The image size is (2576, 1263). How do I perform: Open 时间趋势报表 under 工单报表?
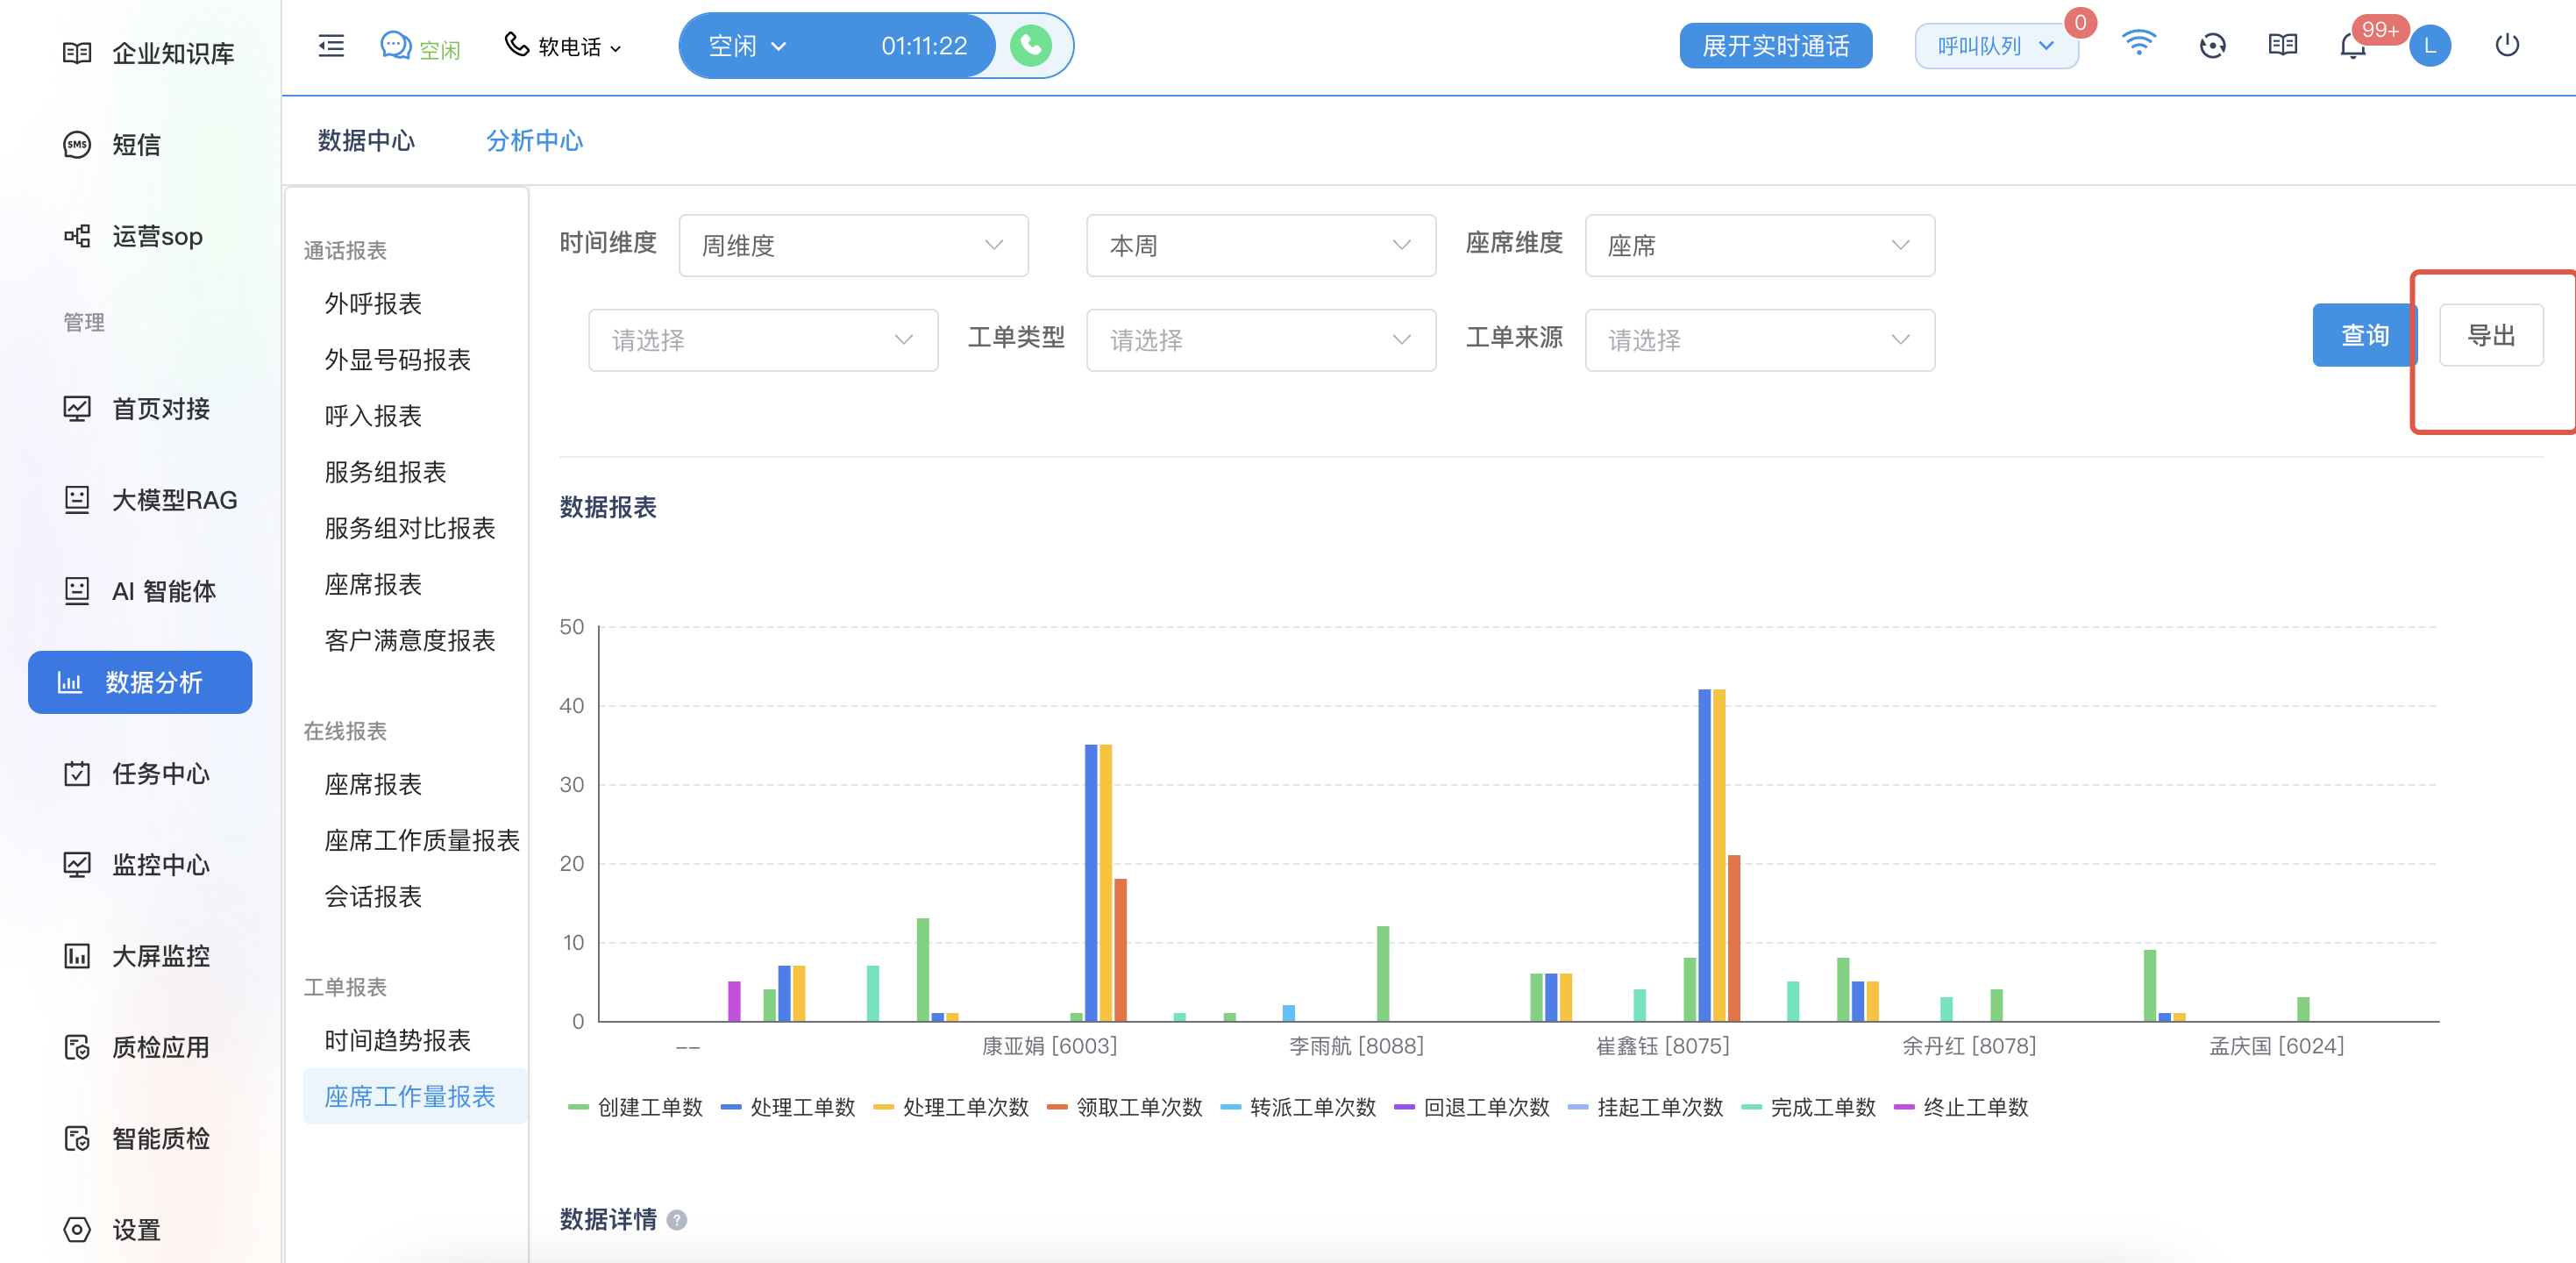[397, 1040]
